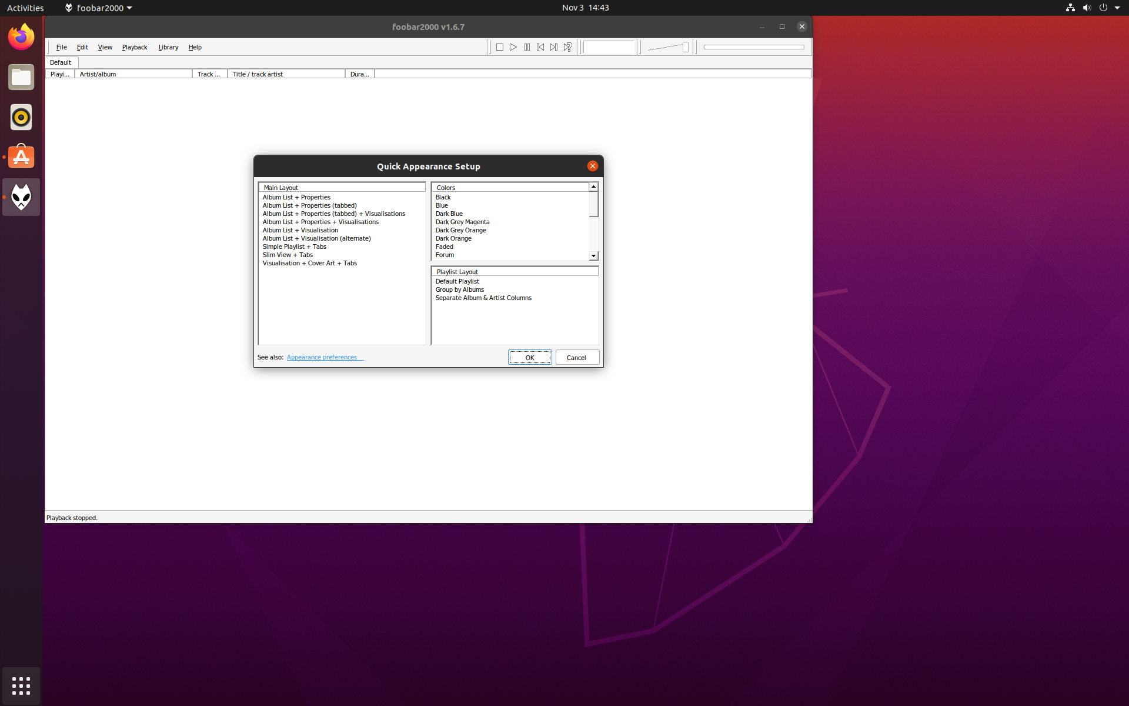Open the Edit menu
Viewport: 1129px width, 706px height.
click(x=82, y=47)
